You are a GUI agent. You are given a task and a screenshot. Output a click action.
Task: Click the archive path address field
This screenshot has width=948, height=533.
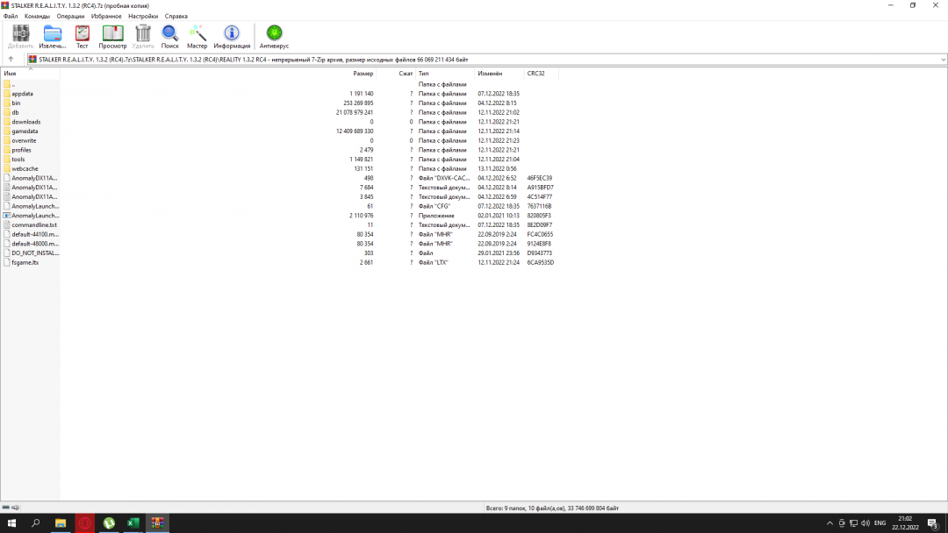click(486, 60)
